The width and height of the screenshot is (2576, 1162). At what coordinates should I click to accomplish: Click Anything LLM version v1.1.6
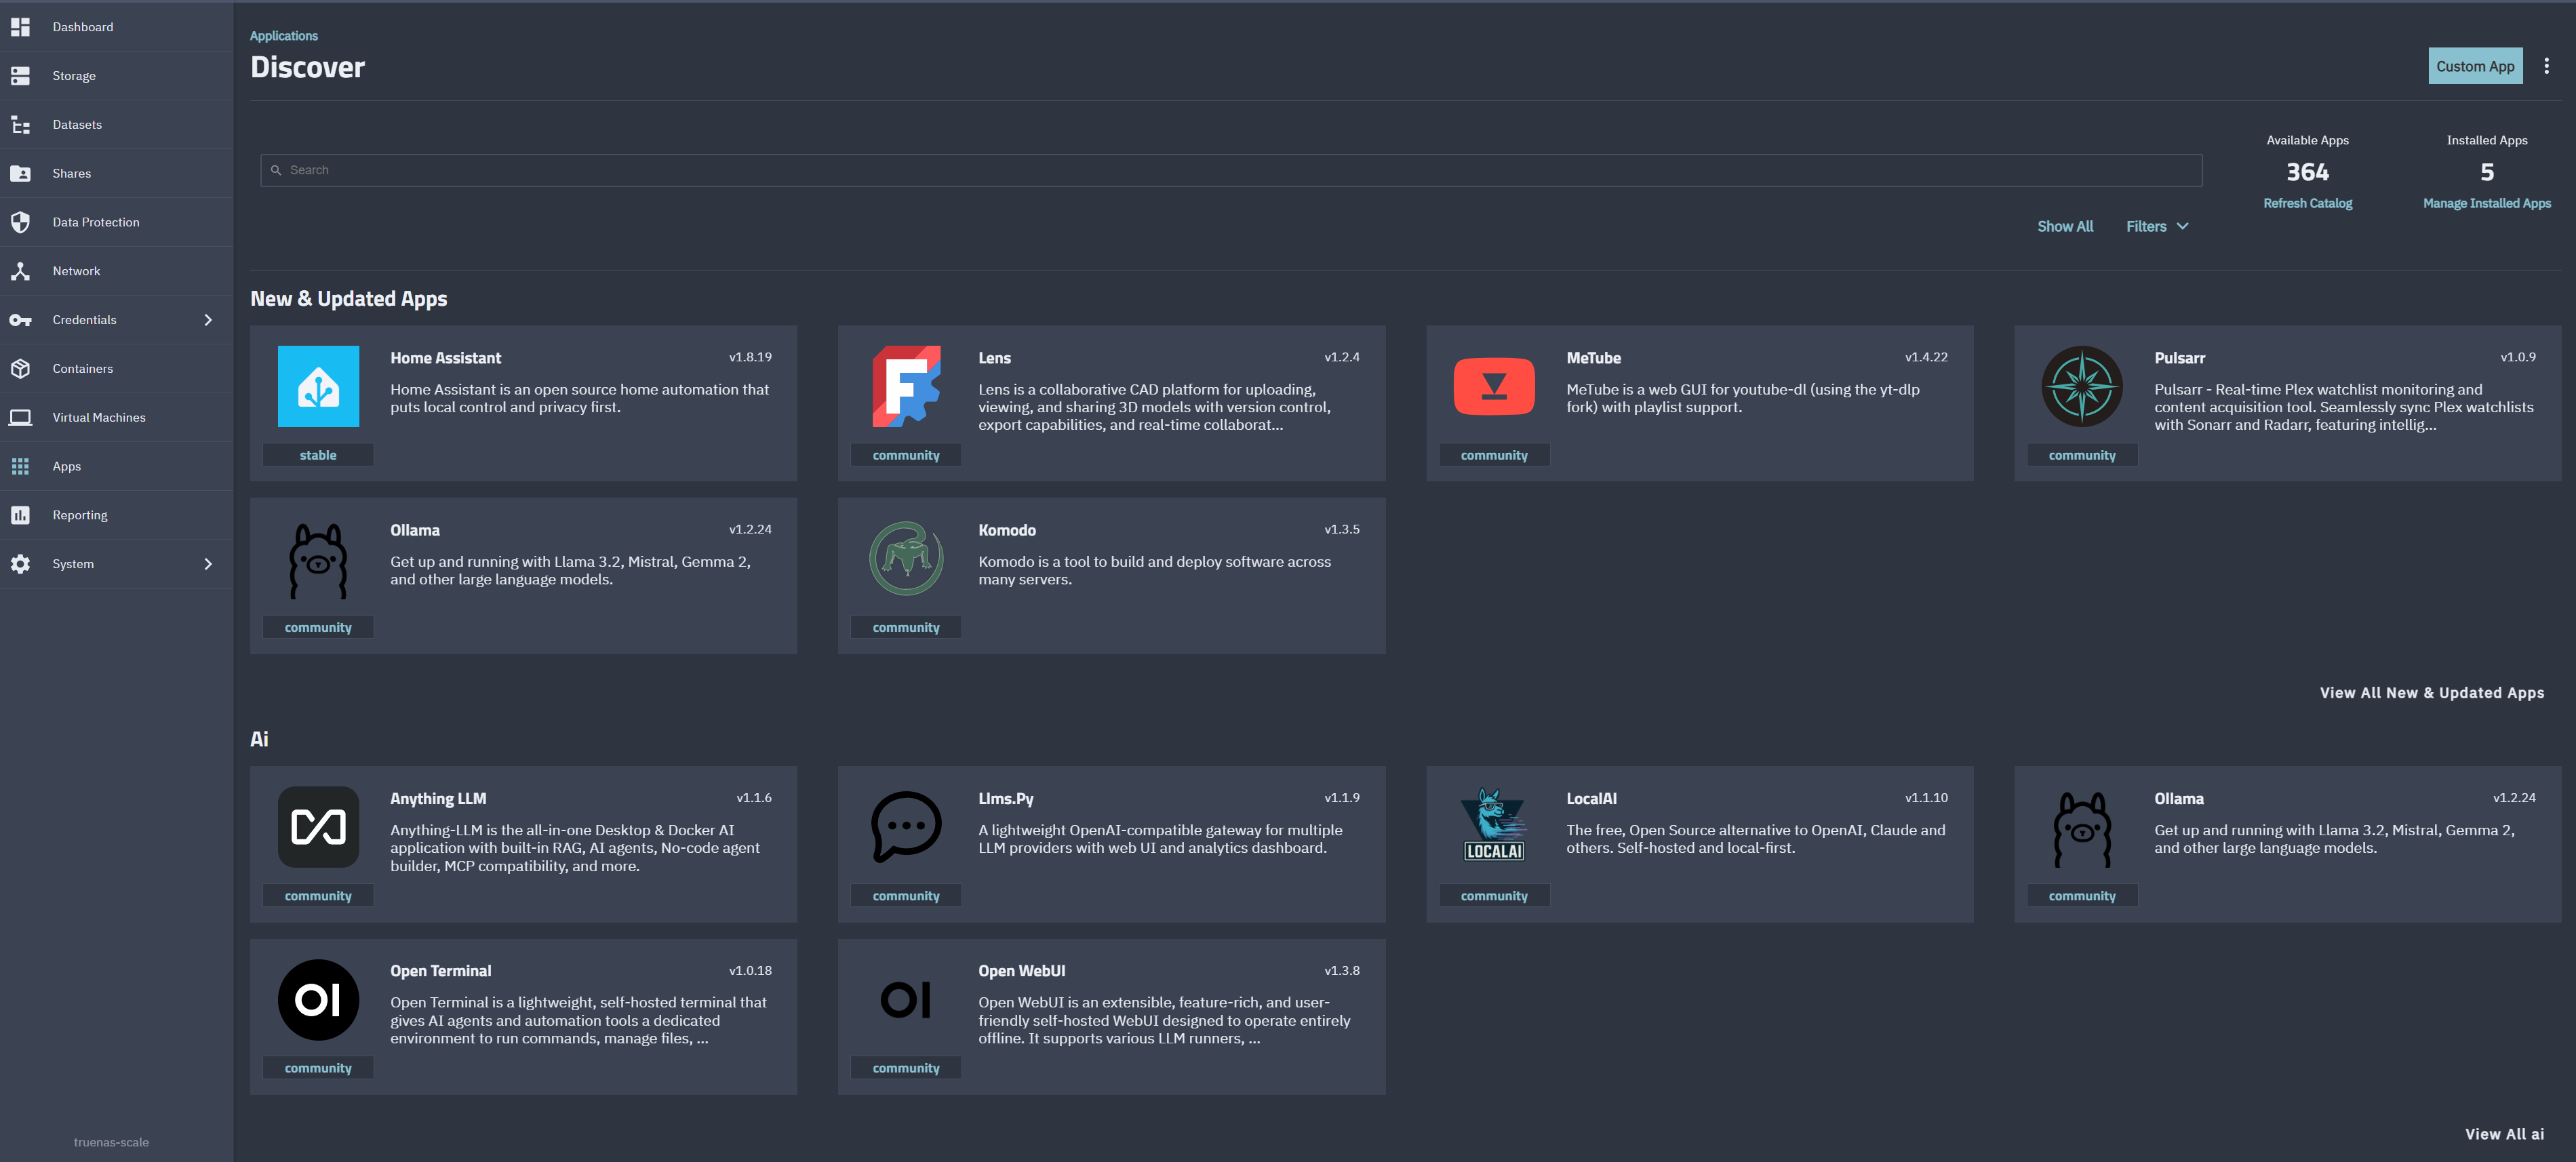[754, 798]
